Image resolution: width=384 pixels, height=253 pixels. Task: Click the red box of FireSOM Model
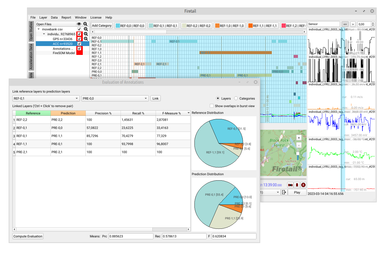80,53
